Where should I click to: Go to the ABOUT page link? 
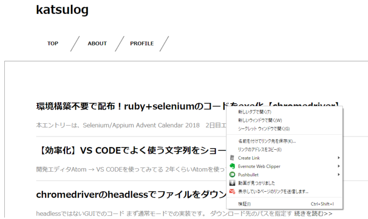(97, 44)
